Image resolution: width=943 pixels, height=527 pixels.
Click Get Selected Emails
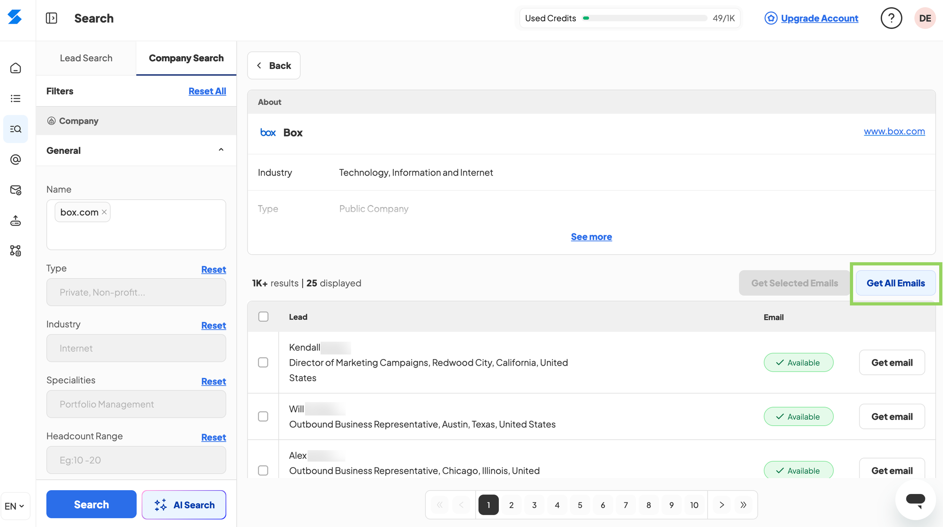tap(794, 283)
